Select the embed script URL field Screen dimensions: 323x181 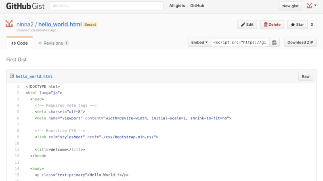[x=240, y=42]
